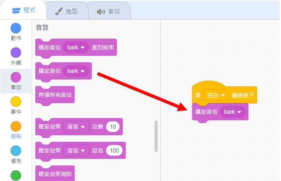This screenshot has height=181, width=281.
Task: Click the 事件 category label
Action: pos(16,112)
